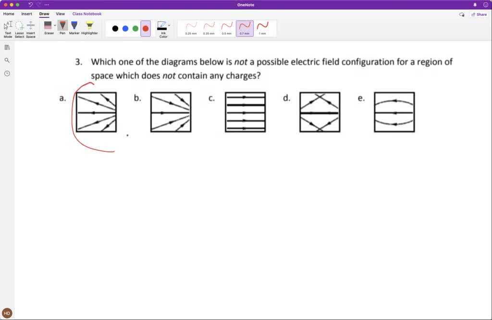Image resolution: width=492 pixels, height=320 pixels.
Task: Open search with the magnifier icon
Action: [7, 60]
